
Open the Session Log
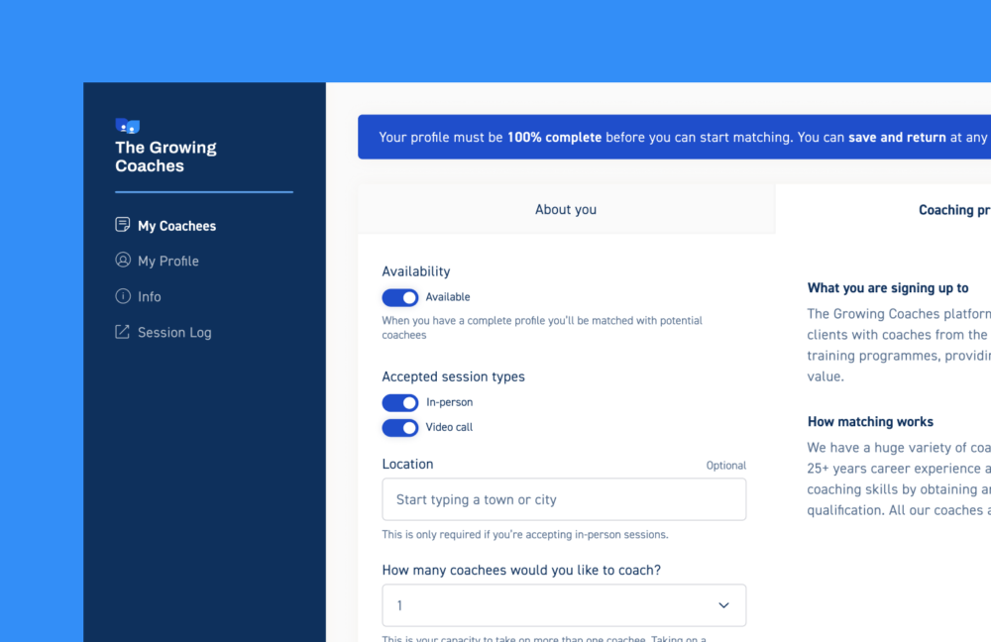pos(164,332)
